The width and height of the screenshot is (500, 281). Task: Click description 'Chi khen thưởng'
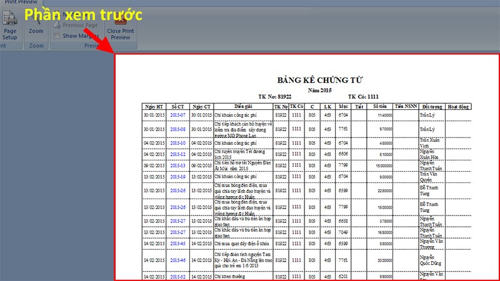coord(229,277)
